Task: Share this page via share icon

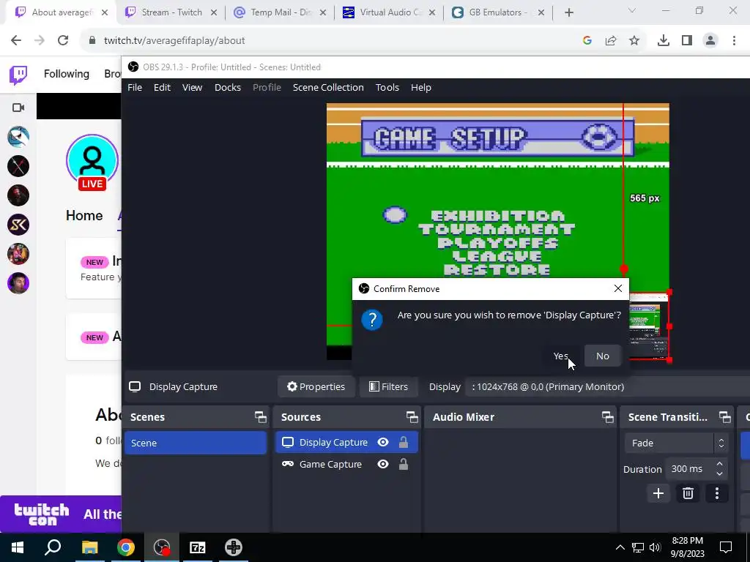Action: pos(611,41)
